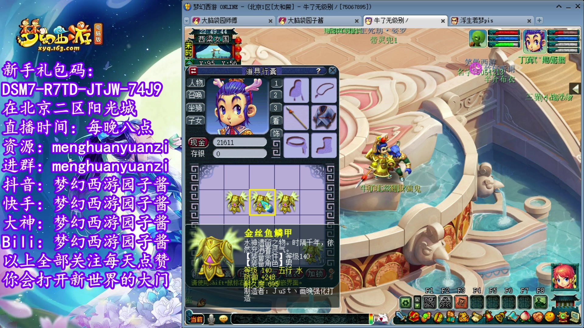Open the inventory help question mark

point(318,71)
